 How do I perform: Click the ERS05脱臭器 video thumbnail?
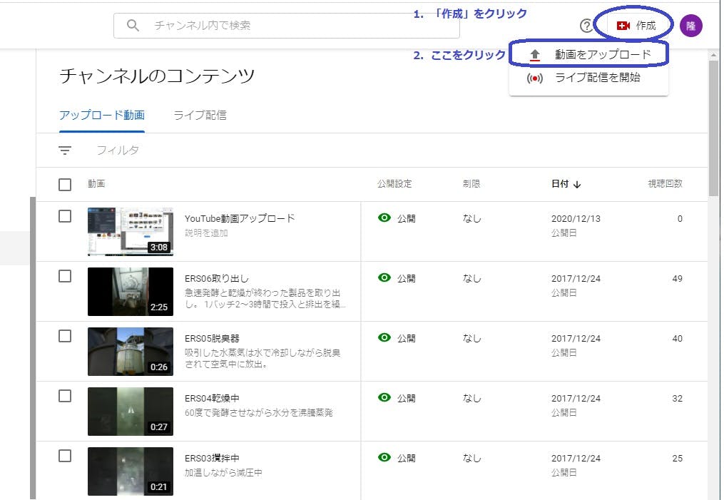[130, 352]
